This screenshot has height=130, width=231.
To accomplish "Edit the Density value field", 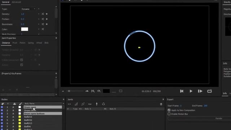I will point(22,14).
